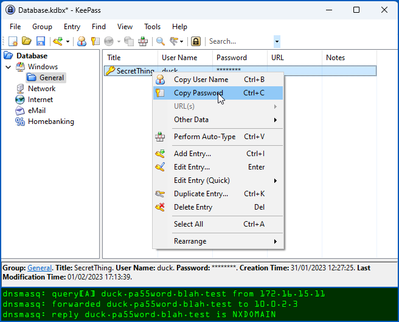Choose Copy Password in context menu
399x322 pixels.
(x=218, y=93)
